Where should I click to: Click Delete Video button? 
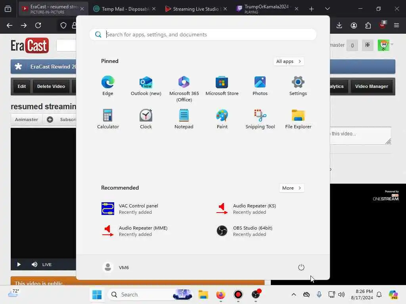pyautogui.click(x=51, y=86)
